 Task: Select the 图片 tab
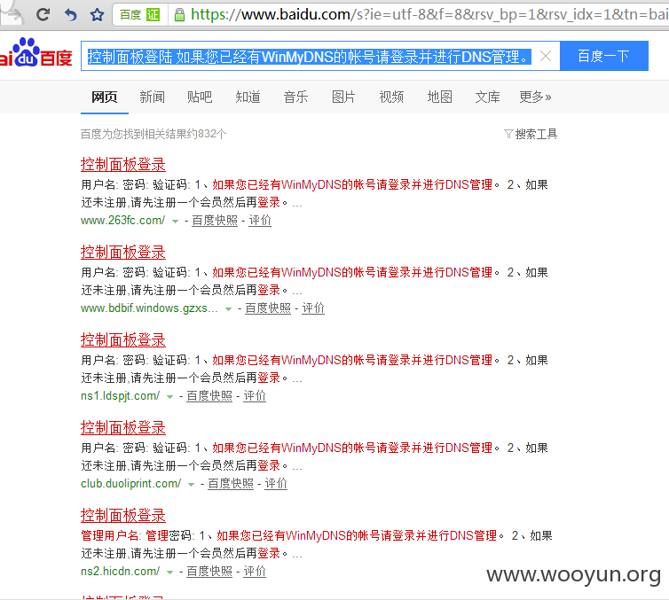[343, 97]
